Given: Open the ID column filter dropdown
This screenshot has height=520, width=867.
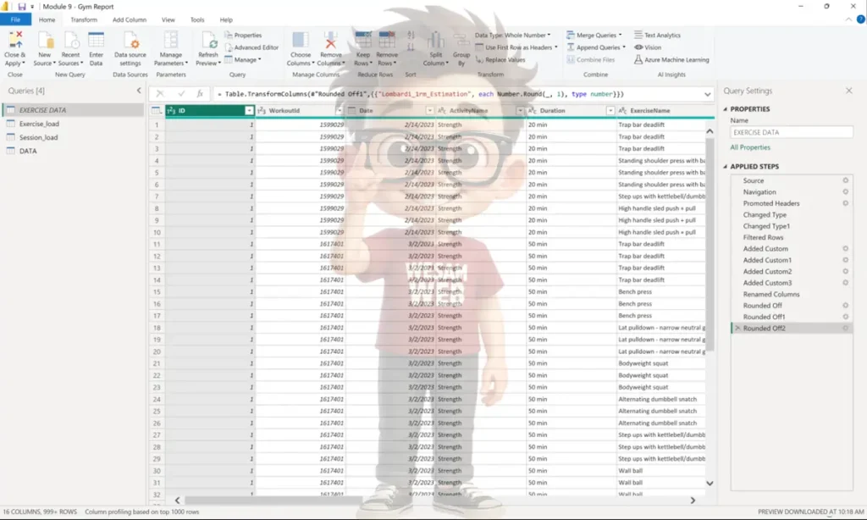Looking at the screenshot, I should pos(249,111).
